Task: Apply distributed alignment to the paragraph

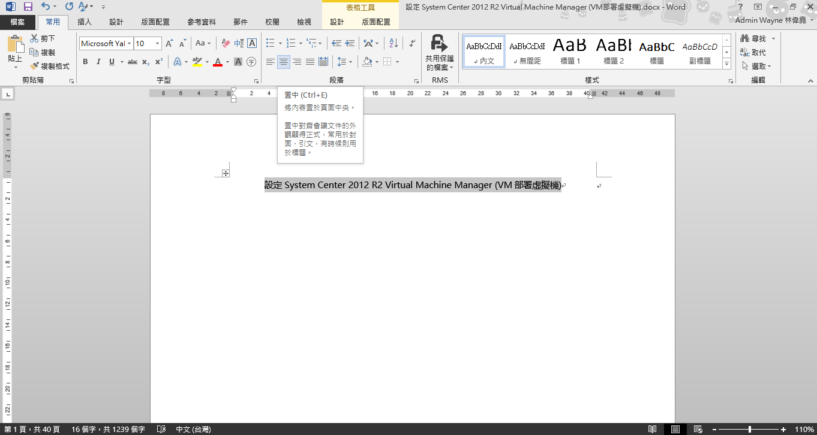Action: (x=323, y=62)
